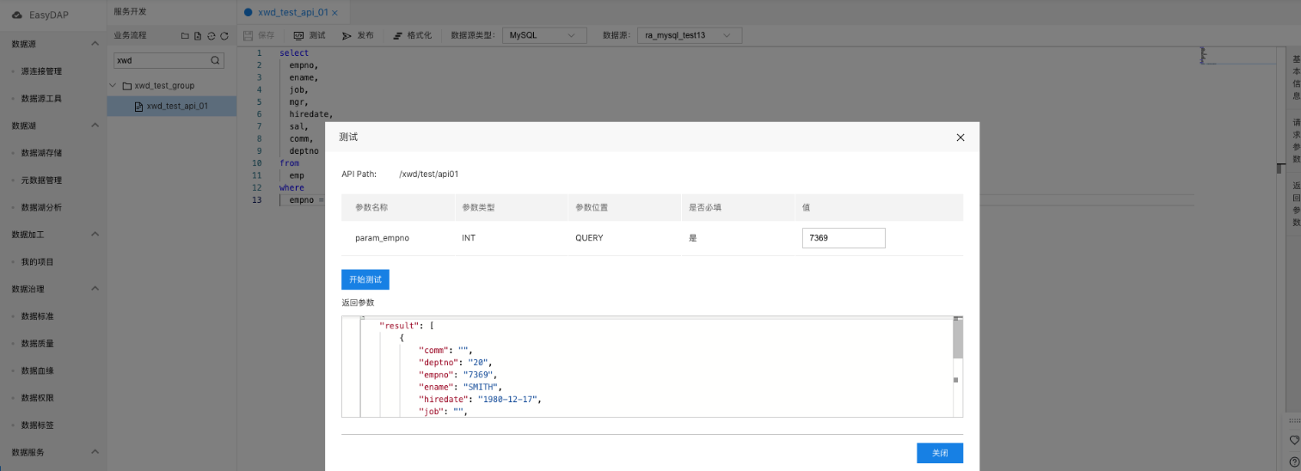Open 数据权限 in the sidebar
The width and height of the screenshot is (1301, 471).
pos(38,398)
